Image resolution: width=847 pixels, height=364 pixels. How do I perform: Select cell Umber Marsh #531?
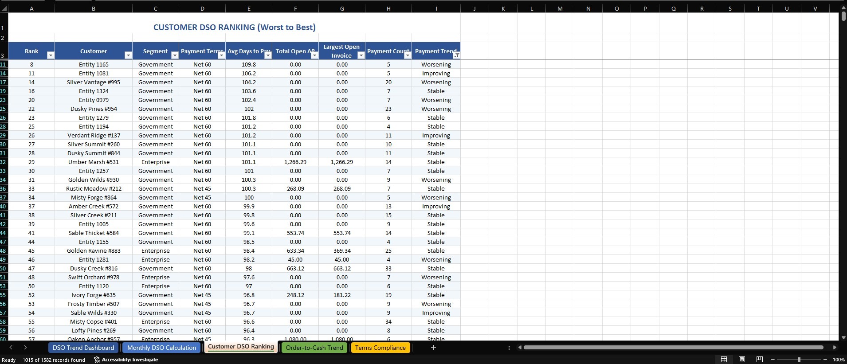click(x=94, y=162)
